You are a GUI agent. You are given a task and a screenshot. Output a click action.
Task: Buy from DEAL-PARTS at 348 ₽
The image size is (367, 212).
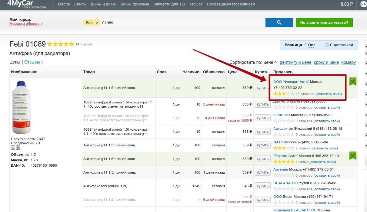tap(262, 186)
